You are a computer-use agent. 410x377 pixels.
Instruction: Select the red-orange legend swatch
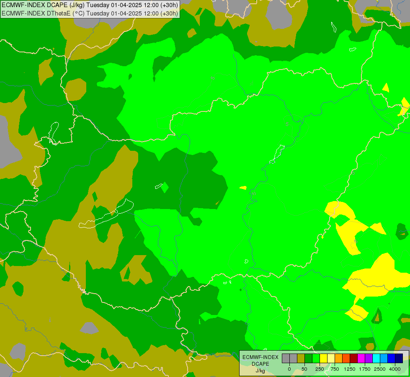pyautogui.click(x=346, y=358)
